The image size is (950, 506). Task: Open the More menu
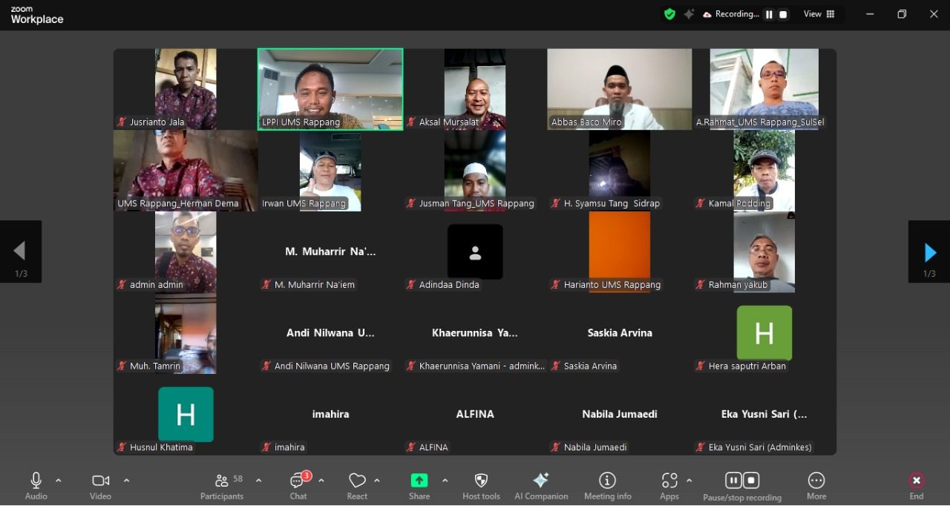(816, 486)
